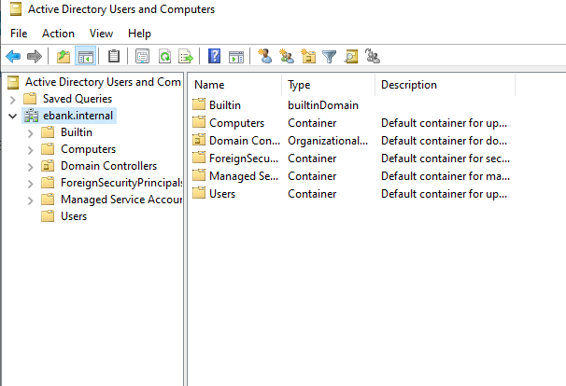The image size is (566, 386).
Task: Create a new group with the toolbar icon
Action: (x=287, y=56)
